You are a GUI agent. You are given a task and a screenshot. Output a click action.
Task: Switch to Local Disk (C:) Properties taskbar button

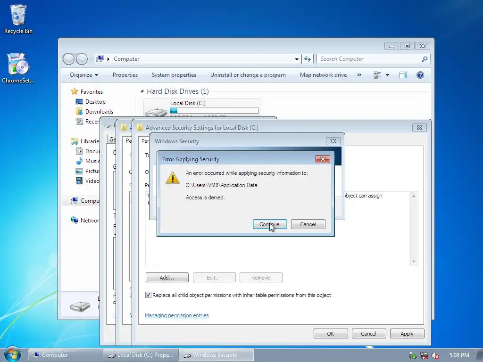[x=141, y=355]
